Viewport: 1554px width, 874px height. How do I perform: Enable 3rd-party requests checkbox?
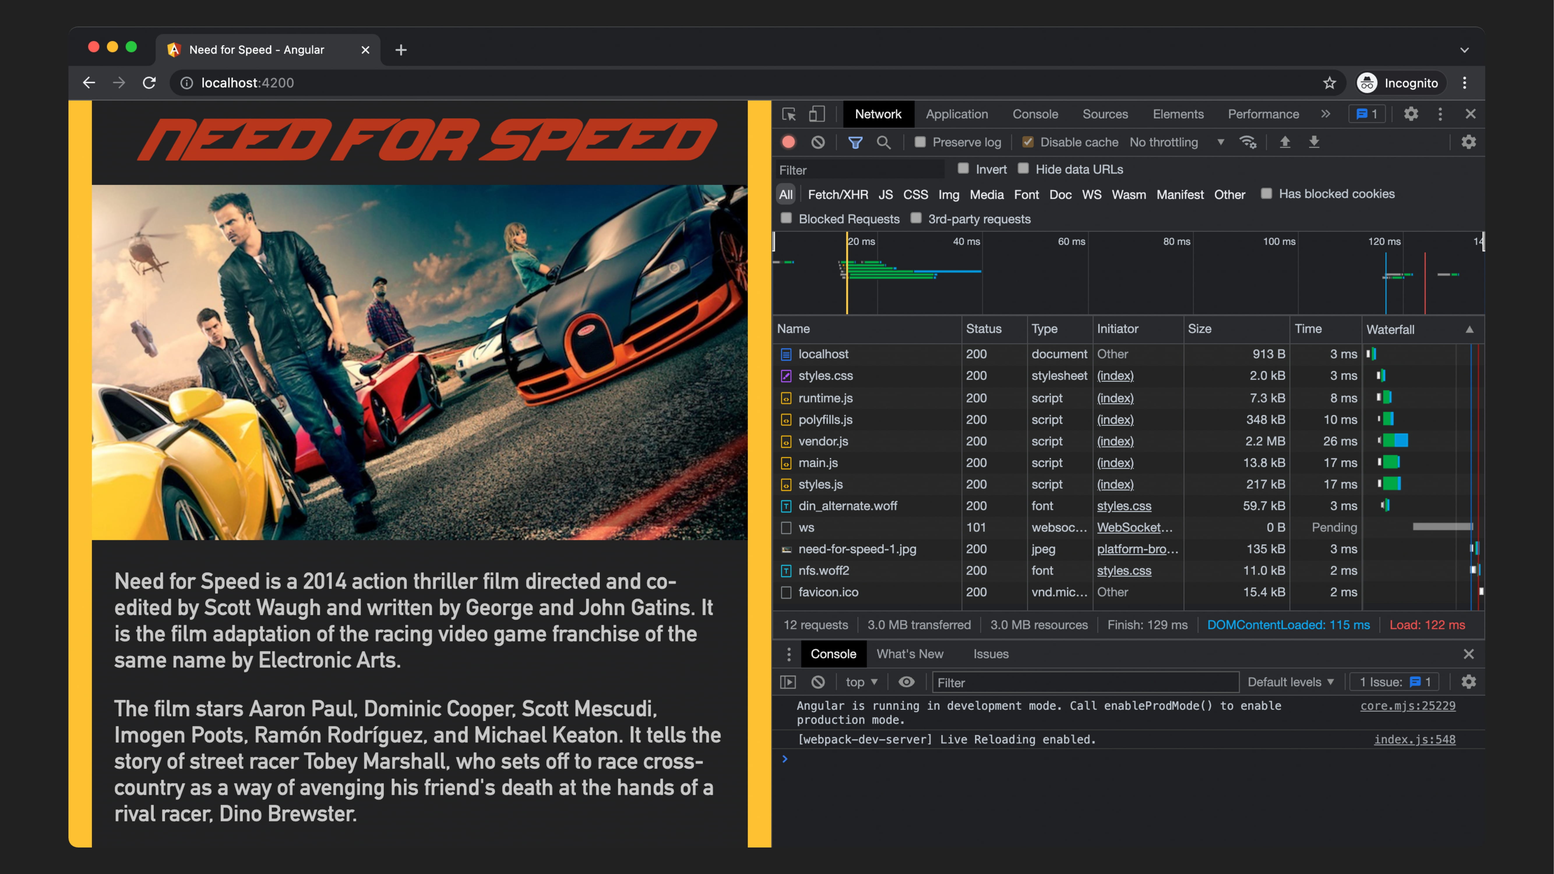coord(916,218)
